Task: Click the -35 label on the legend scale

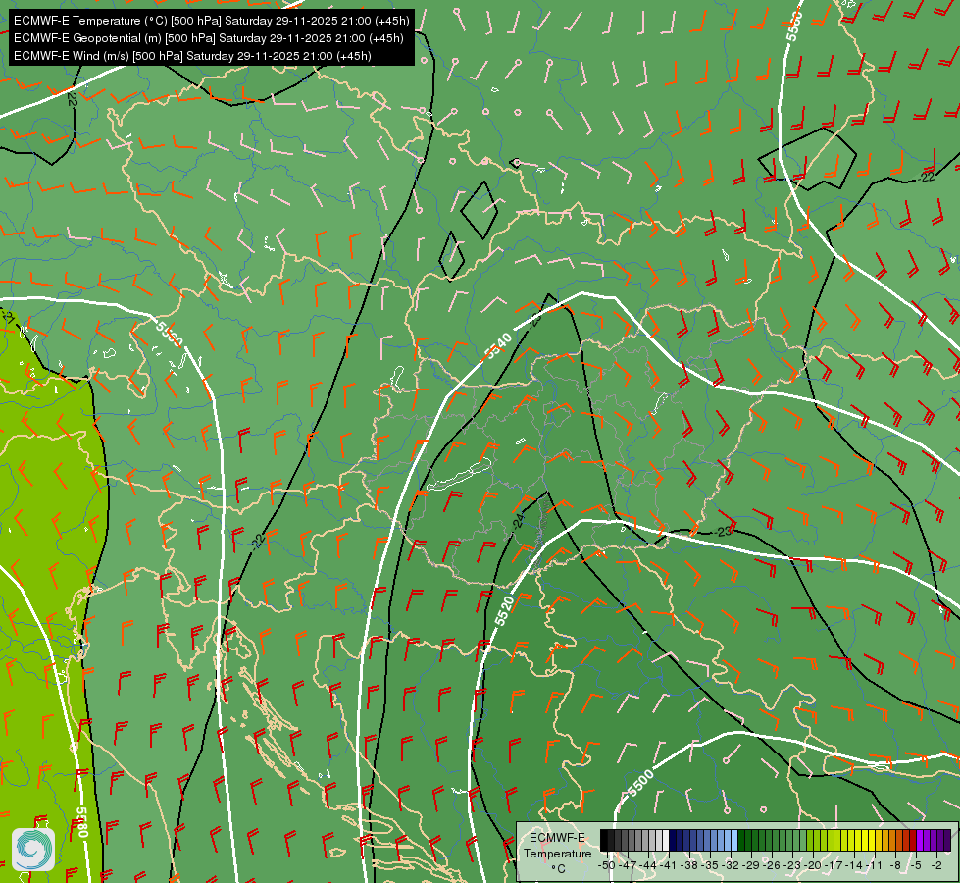Action: 710,865
